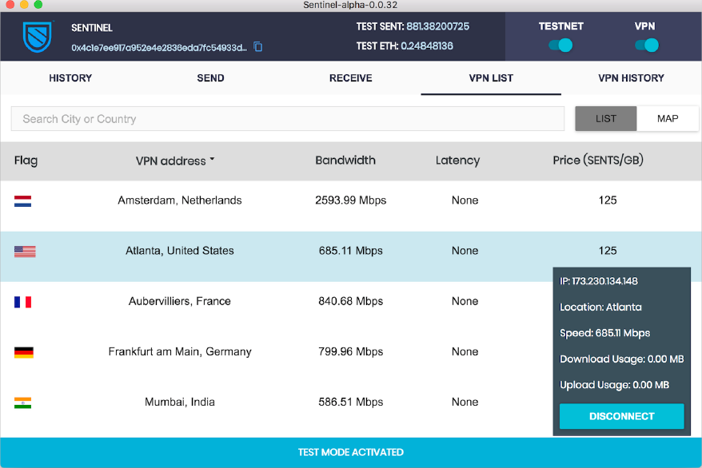Click Amsterdam's Latency None value
The image size is (702, 468).
coord(465,200)
